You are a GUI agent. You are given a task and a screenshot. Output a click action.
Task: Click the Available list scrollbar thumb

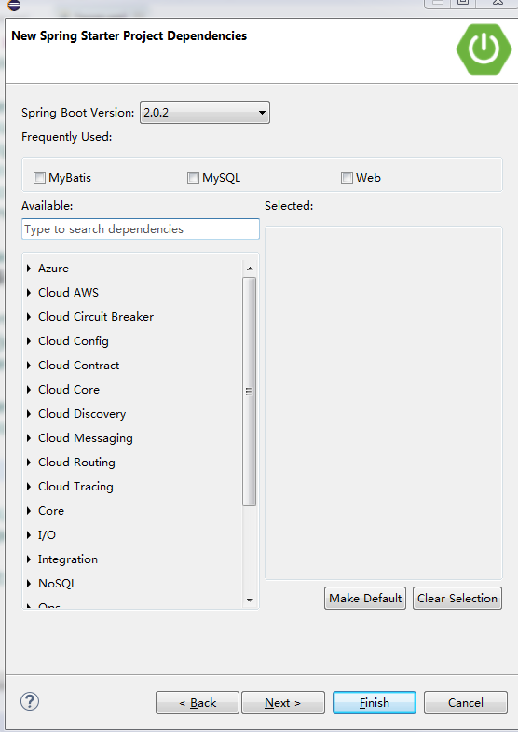[250, 392]
